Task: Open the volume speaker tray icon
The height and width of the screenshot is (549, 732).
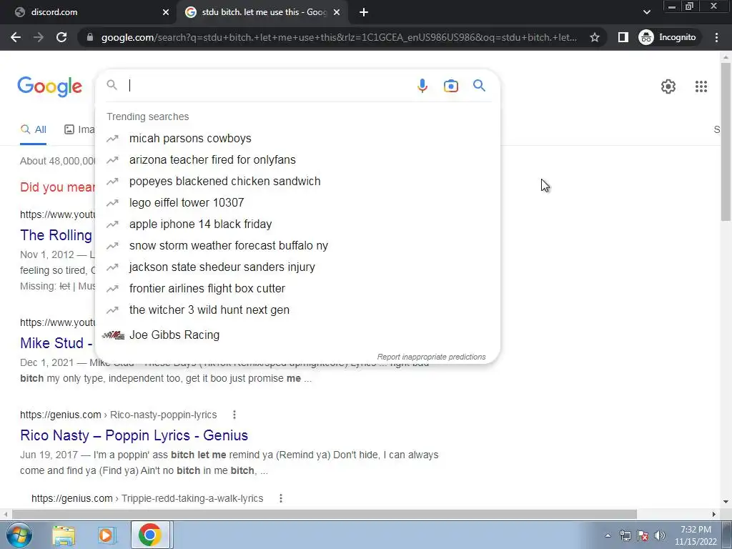Action: pos(660,535)
